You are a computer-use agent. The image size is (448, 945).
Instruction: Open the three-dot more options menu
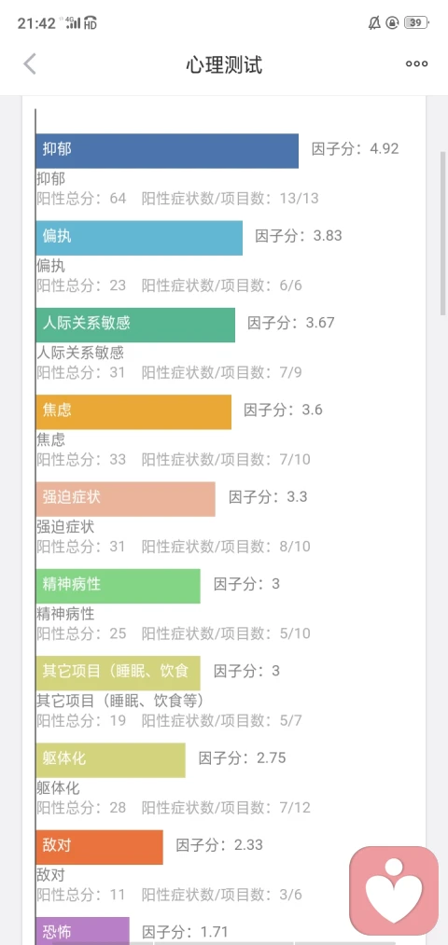(416, 63)
